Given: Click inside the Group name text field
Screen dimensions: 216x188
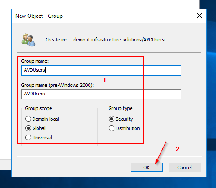Looking at the screenshot, I should [x=101, y=70].
